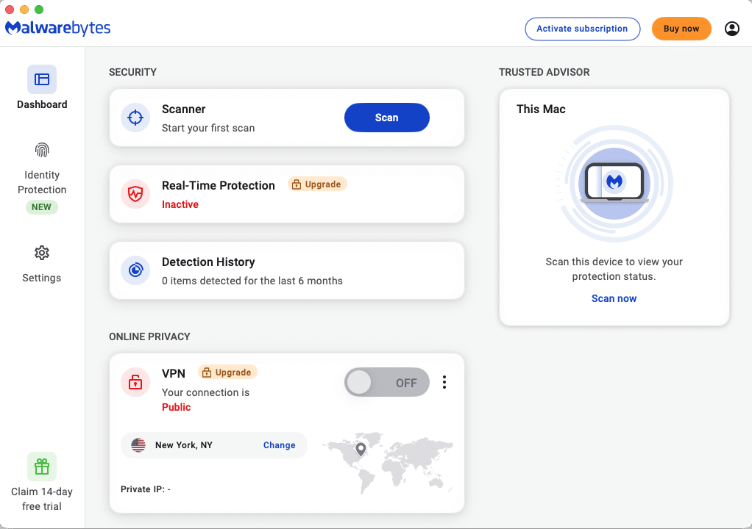752x529 pixels.
Task: Click the Buy now button
Action: pyautogui.click(x=681, y=29)
